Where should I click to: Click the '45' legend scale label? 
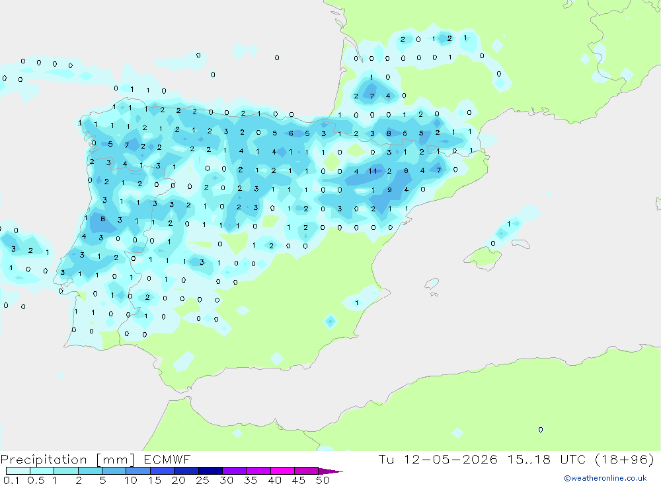tap(299, 480)
